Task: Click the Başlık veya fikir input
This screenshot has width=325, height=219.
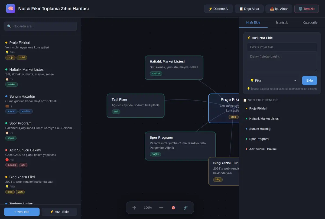Action: (282, 47)
